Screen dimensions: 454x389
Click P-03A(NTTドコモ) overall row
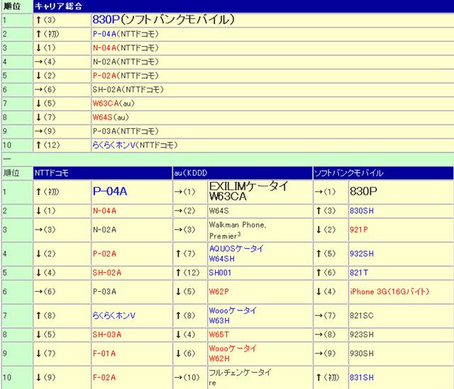[x=126, y=131]
